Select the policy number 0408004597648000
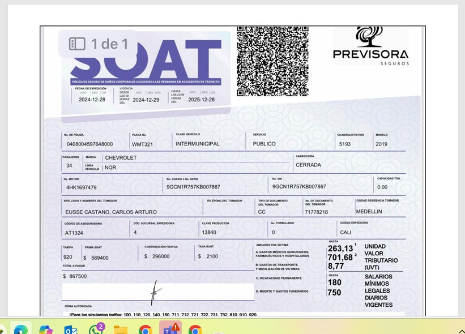465x334 pixels. click(x=89, y=144)
